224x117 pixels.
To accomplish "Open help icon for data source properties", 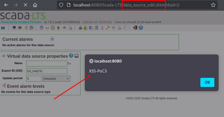I will click(71, 56).
